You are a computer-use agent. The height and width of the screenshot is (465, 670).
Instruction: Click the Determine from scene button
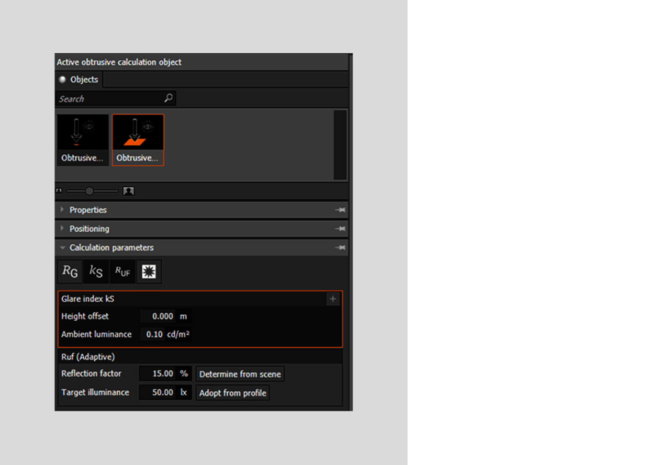[240, 374]
